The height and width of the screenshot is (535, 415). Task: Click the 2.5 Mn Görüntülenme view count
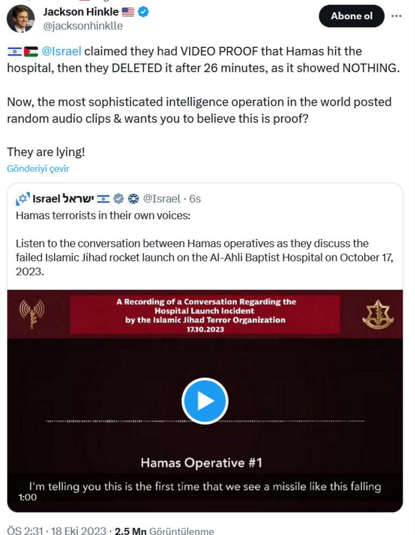click(x=164, y=531)
